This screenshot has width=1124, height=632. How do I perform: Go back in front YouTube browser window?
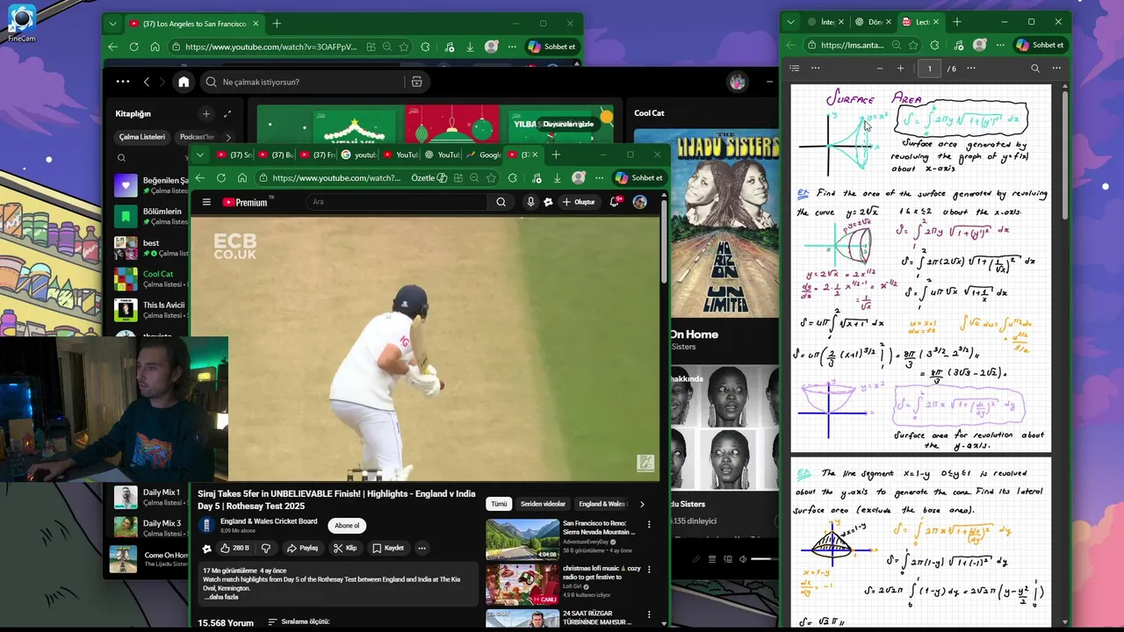[200, 177]
